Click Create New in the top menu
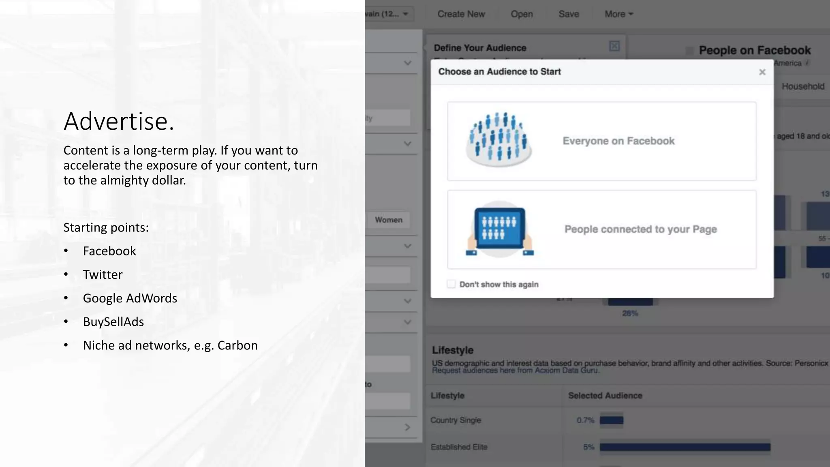 pos(461,14)
